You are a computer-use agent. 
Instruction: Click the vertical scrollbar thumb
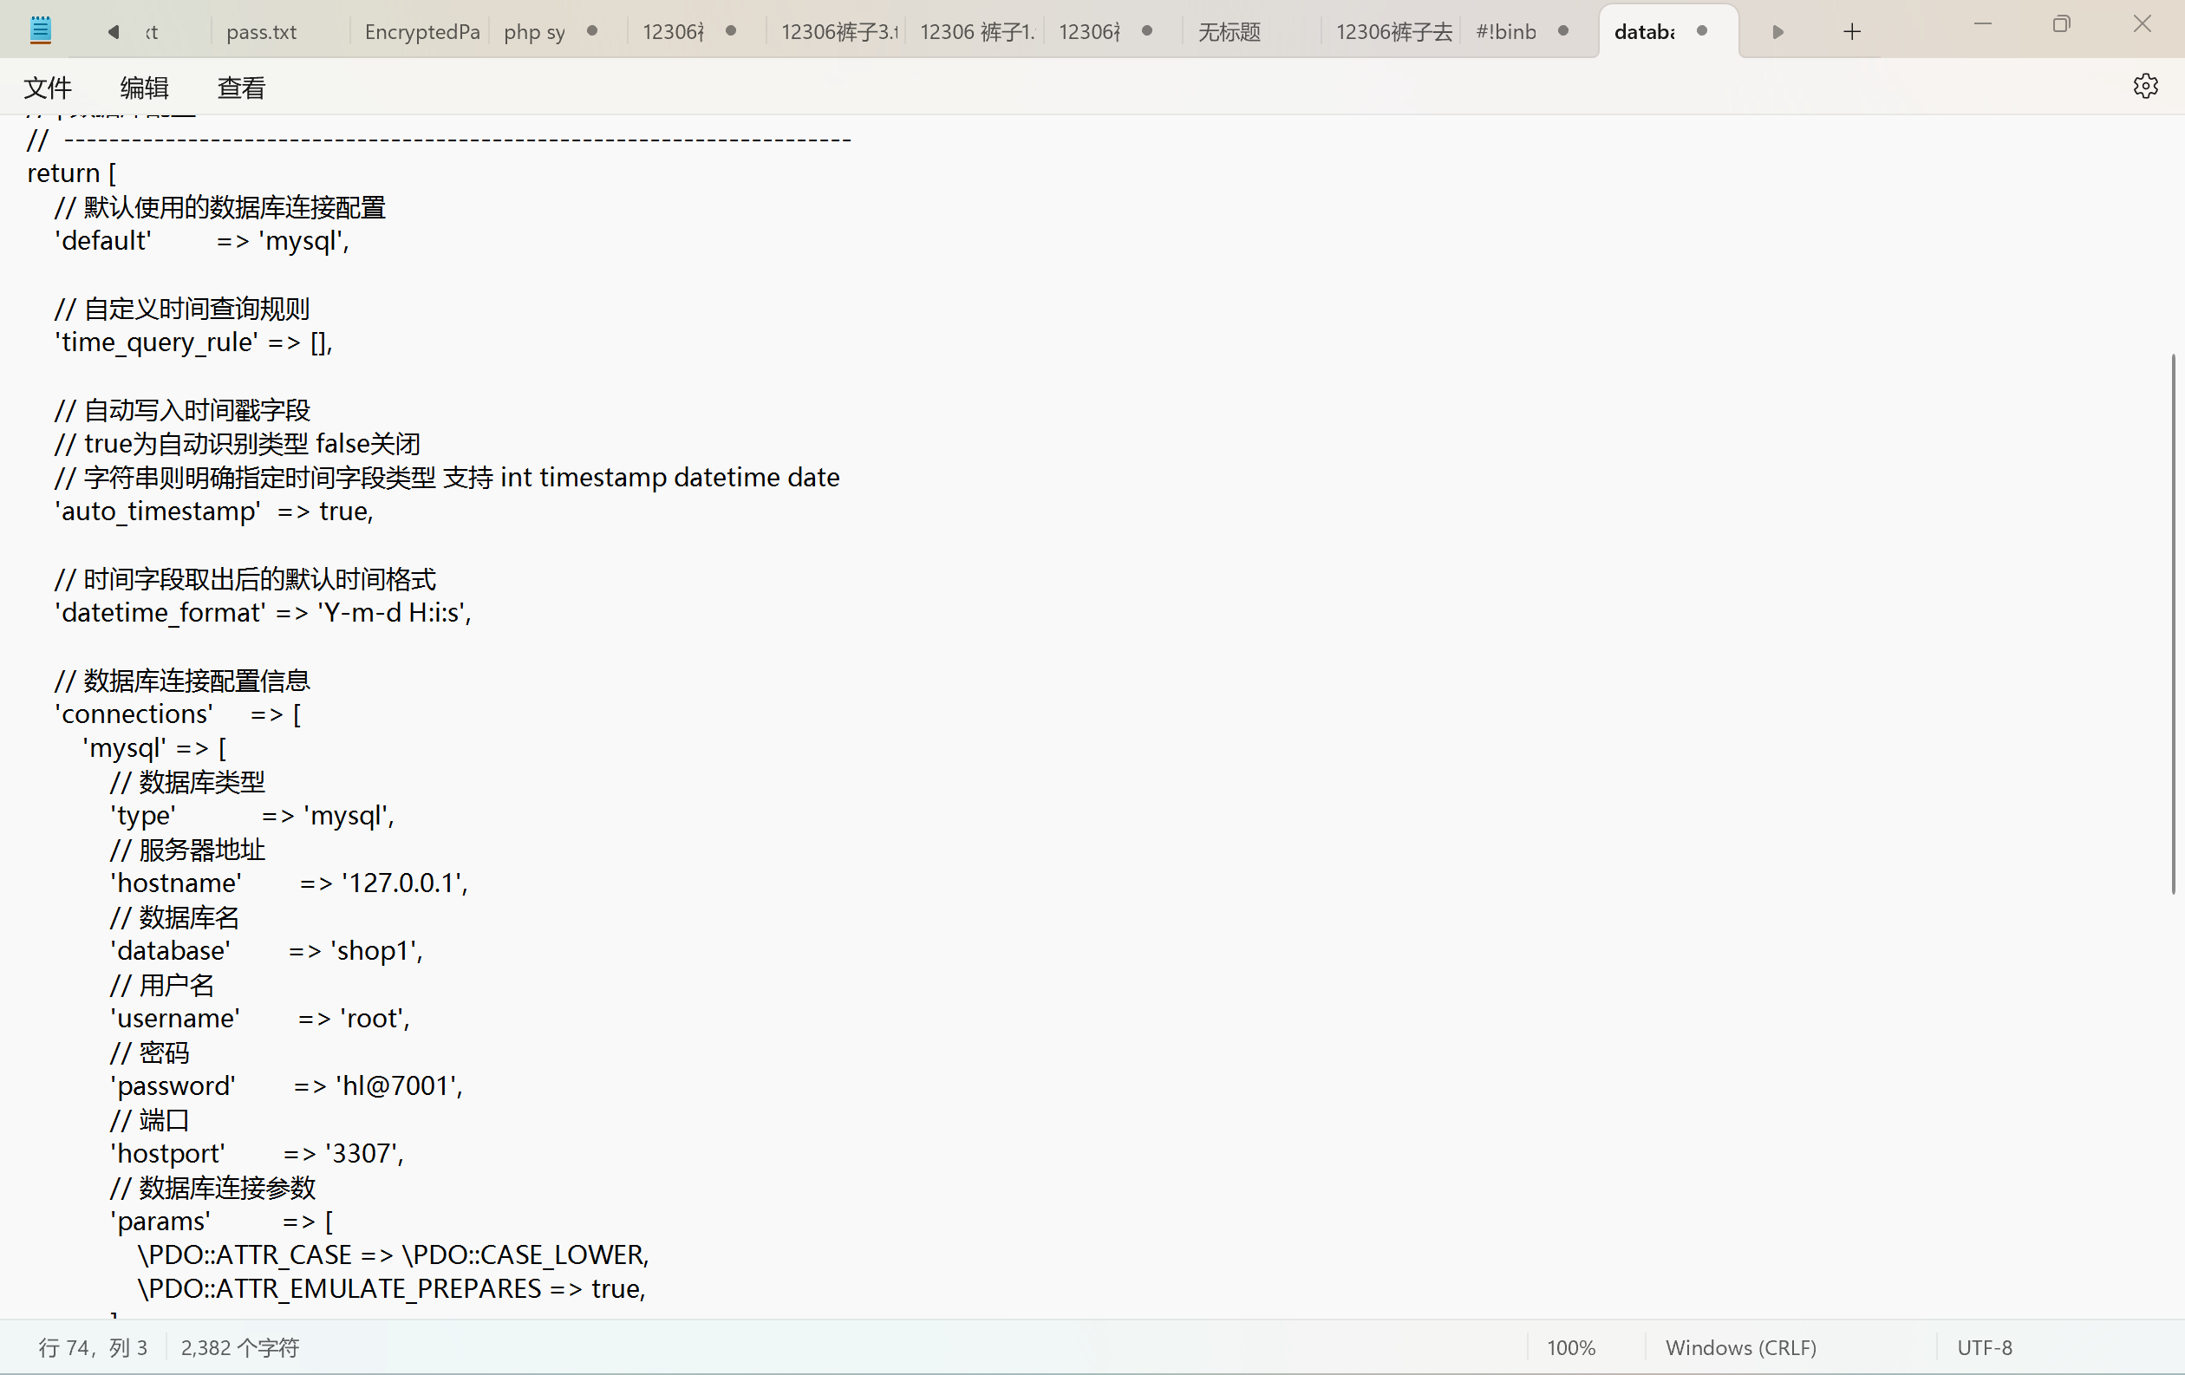point(2173,624)
